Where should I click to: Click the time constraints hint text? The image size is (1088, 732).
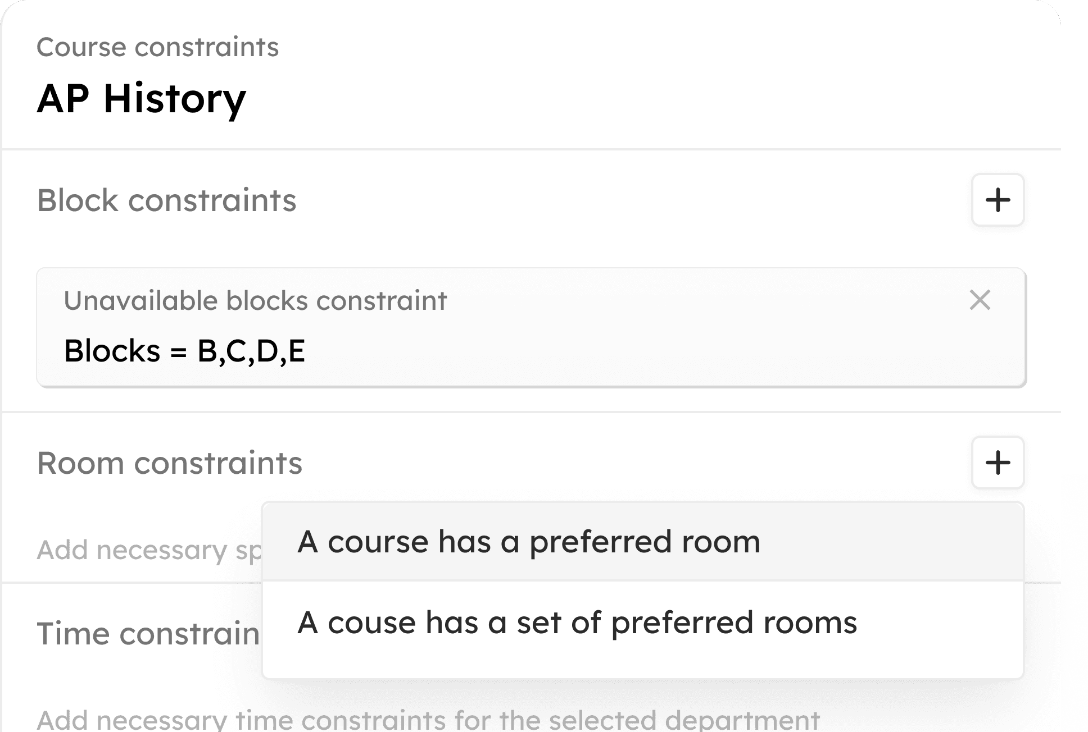428,720
